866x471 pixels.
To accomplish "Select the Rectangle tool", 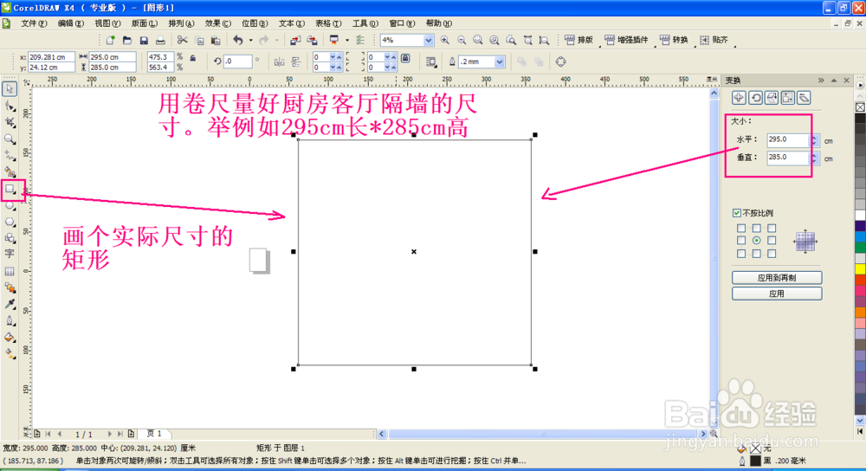I will tap(10, 190).
